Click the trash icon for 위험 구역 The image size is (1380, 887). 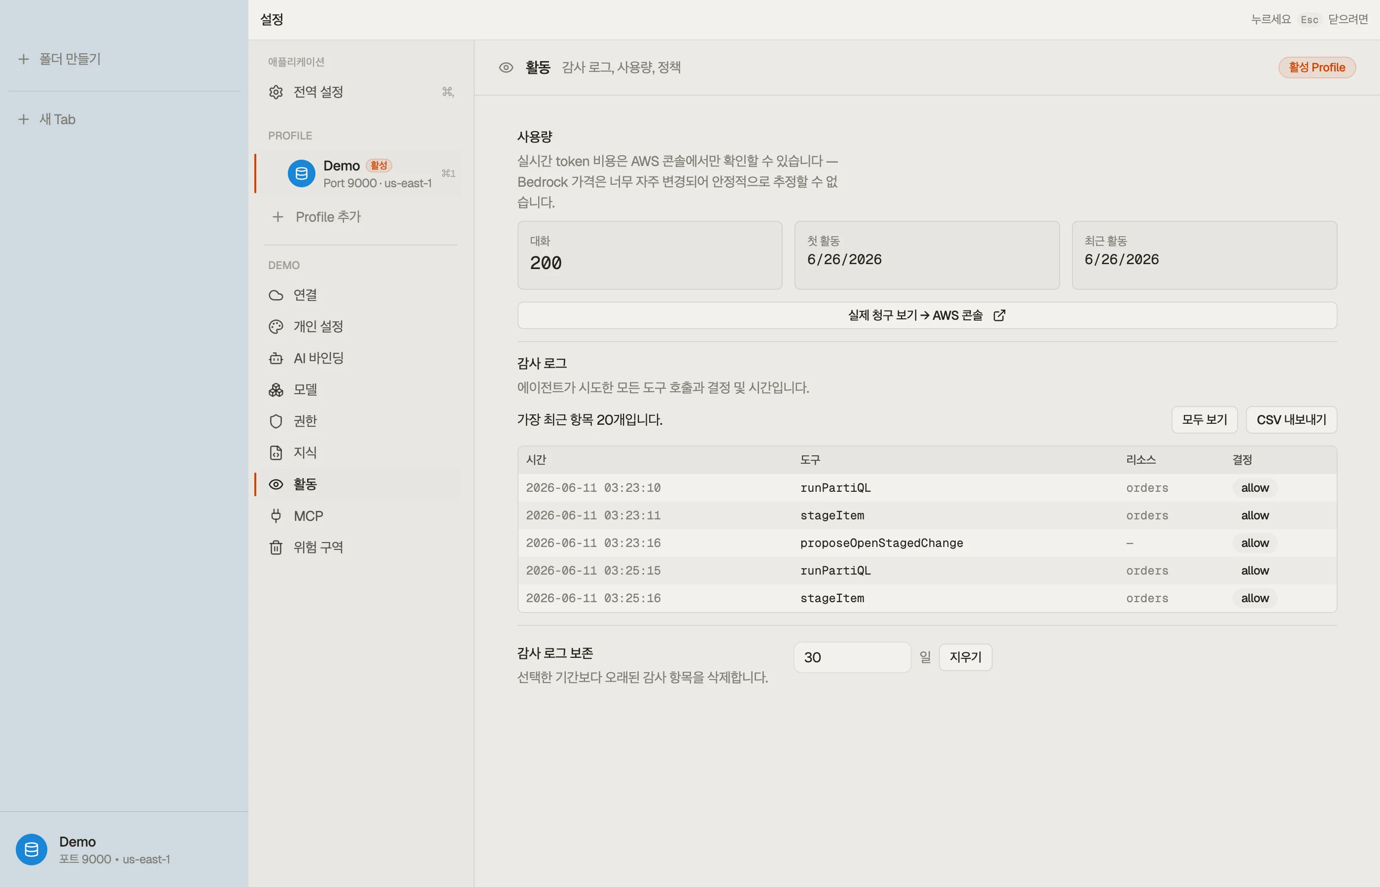[276, 547]
